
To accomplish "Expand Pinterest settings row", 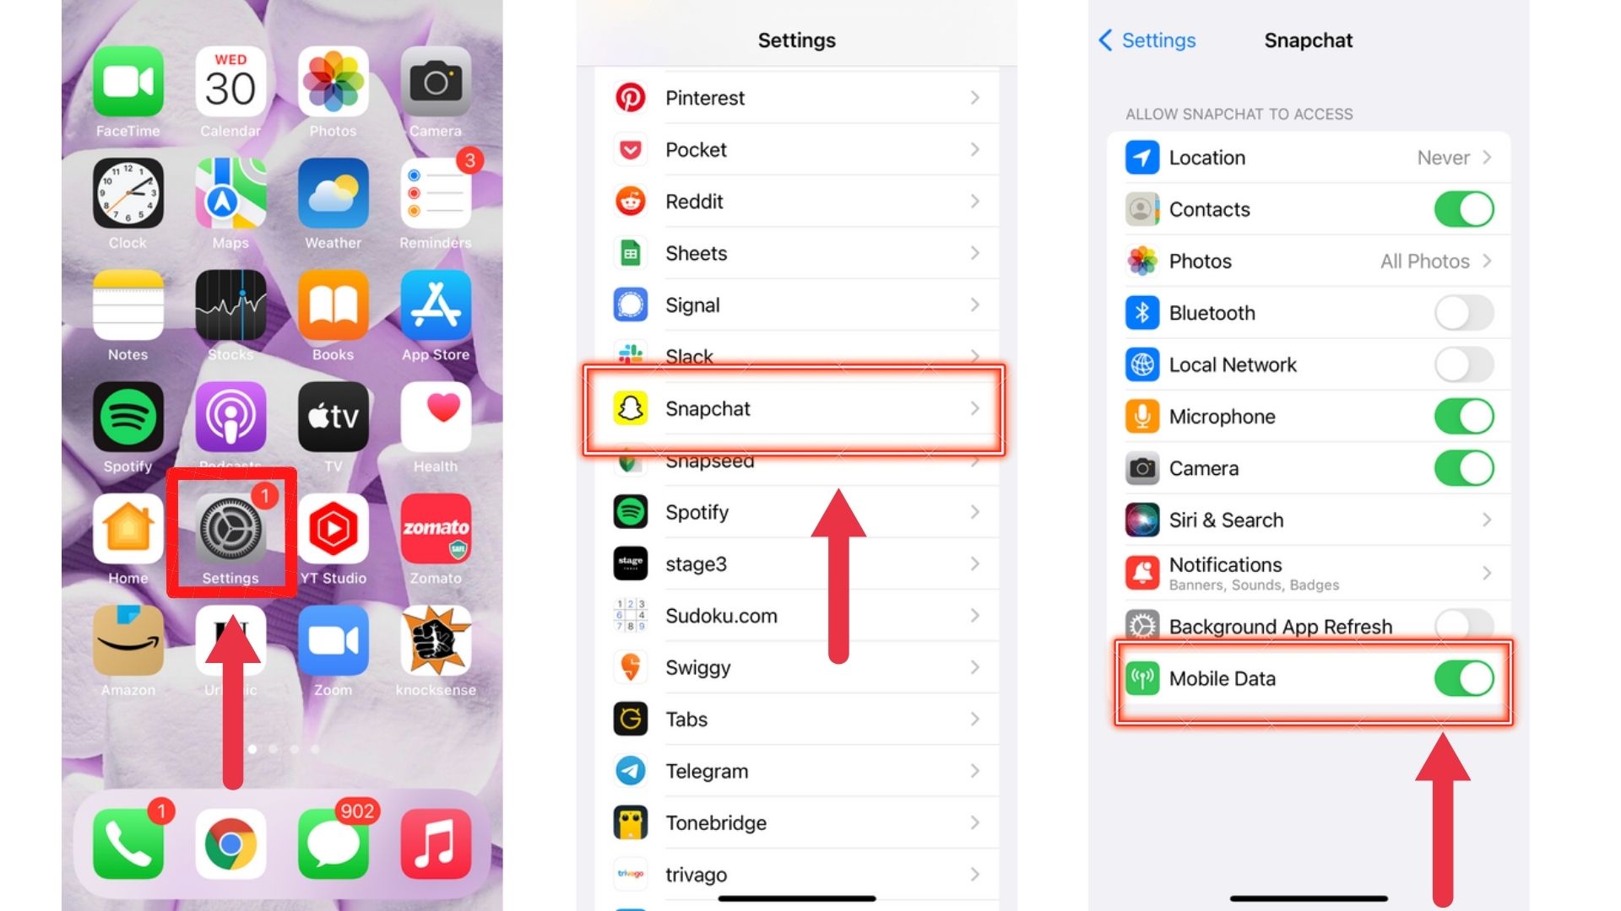I will tap(795, 98).
